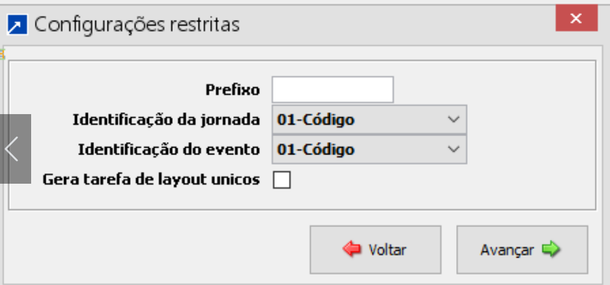The height and width of the screenshot is (285, 610).
Task: Open the evento combo box showing 01-Código
Action: 360,150
